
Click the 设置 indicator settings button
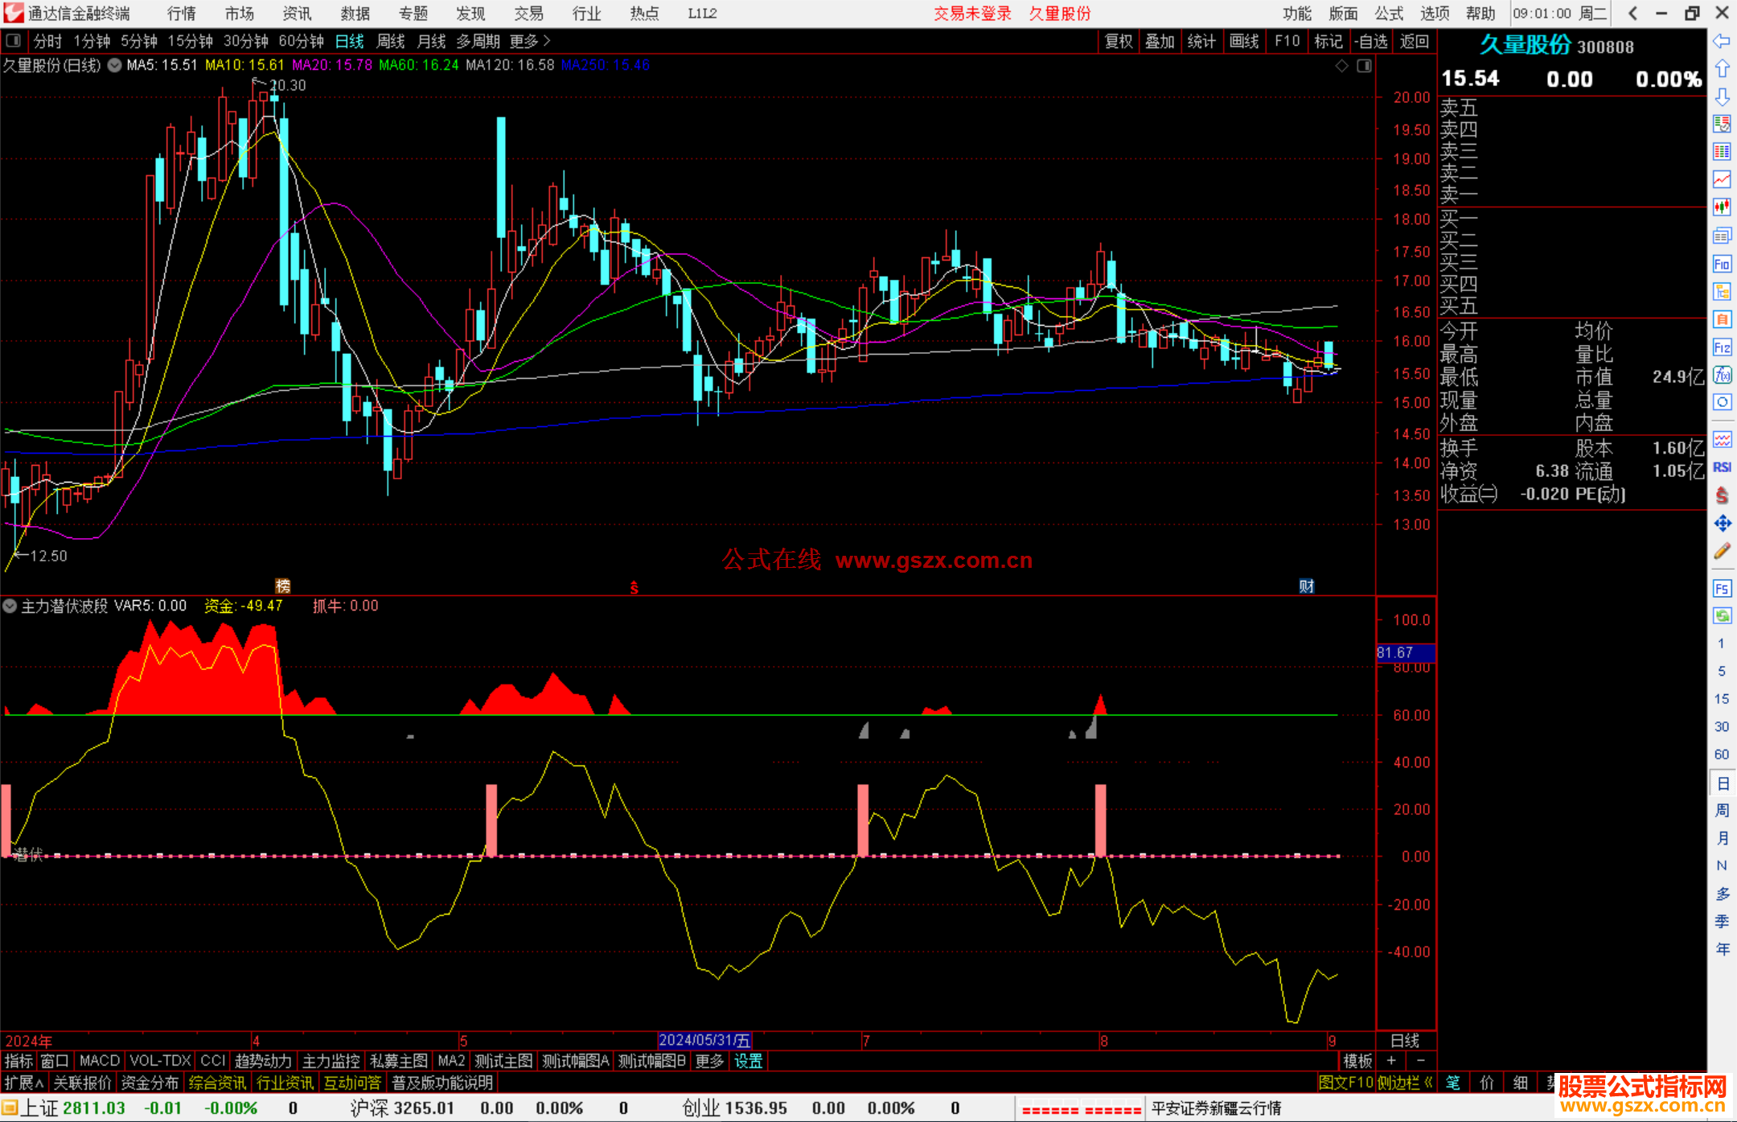point(748,1061)
